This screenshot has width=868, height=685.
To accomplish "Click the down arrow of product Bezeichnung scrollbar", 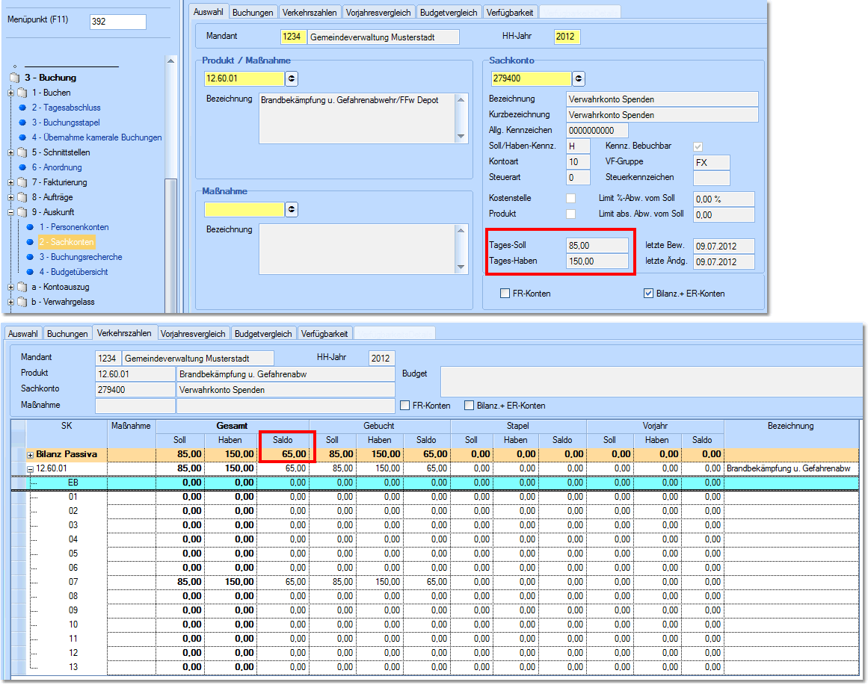I will pyautogui.click(x=461, y=137).
